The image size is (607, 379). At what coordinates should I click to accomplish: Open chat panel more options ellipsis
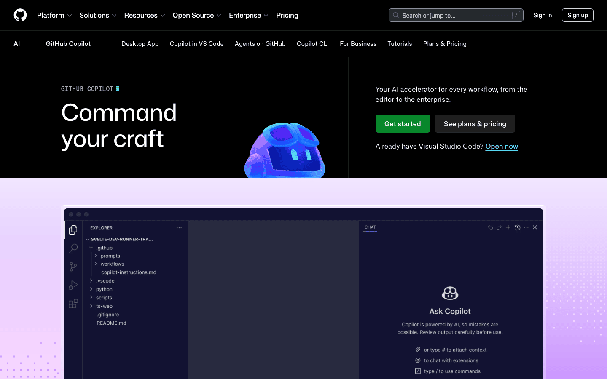[x=526, y=227]
